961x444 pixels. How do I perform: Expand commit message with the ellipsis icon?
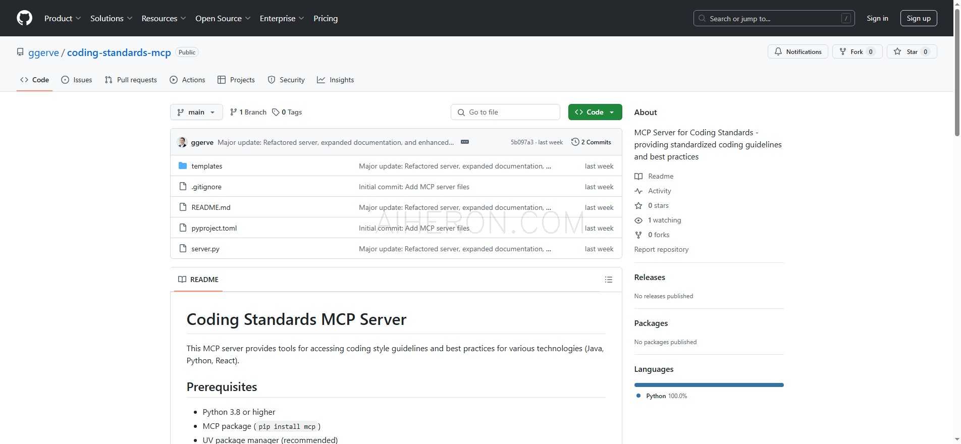tap(465, 142)
